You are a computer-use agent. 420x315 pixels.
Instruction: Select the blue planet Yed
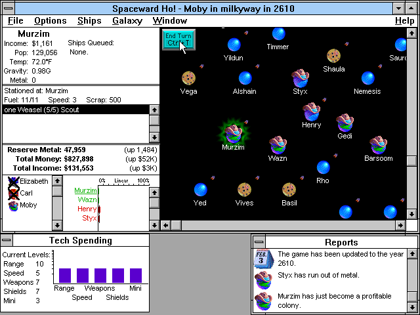(x=200, y=190)
